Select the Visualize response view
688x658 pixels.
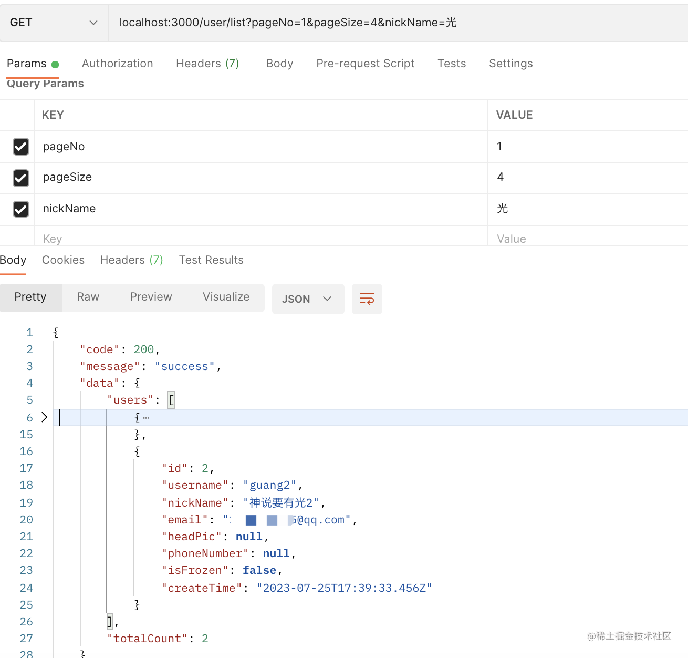click(x=226, y=297)
